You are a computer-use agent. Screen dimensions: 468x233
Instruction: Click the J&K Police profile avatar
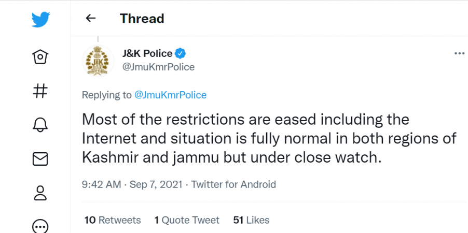98,61
